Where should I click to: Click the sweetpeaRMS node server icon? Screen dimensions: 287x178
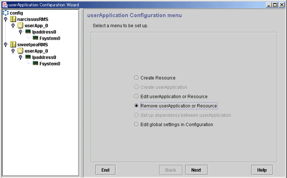13,44
